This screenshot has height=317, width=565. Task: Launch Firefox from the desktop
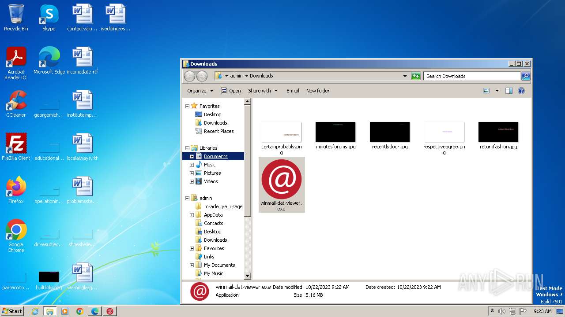tap(16, 190)
